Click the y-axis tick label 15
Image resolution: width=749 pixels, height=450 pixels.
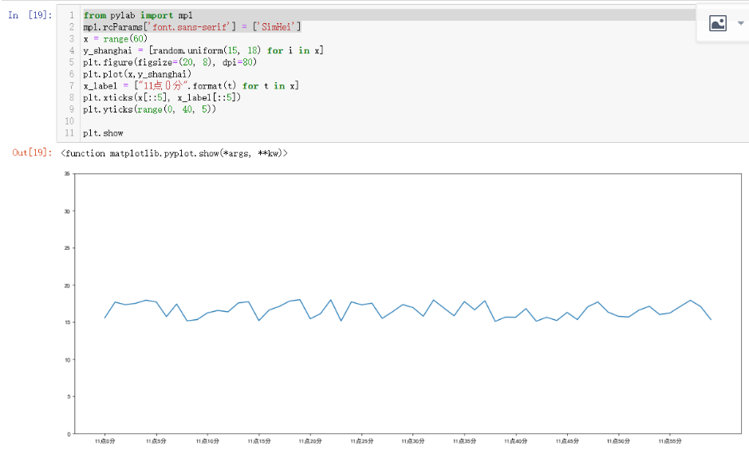pos(67,322)
